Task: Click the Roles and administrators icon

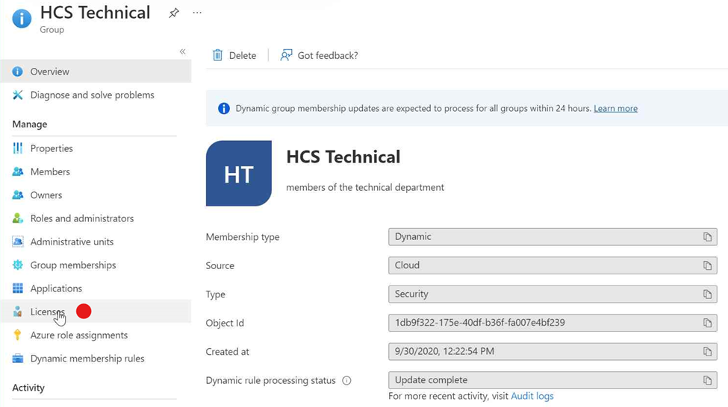Action: pyautogui.click(x=18, y=218)
